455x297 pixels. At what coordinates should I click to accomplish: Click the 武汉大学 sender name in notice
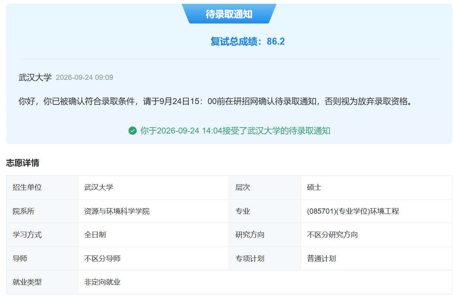tap(35, 77)
